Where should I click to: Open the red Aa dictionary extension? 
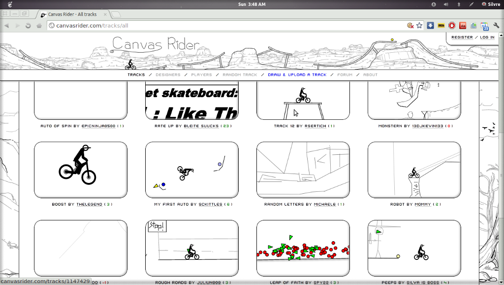coord(463,26)
